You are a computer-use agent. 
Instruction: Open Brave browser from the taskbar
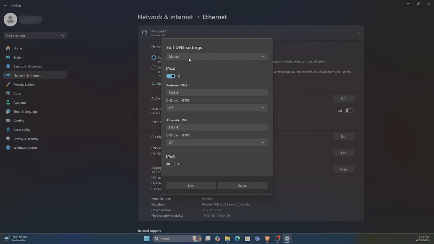tap(267, 239)
